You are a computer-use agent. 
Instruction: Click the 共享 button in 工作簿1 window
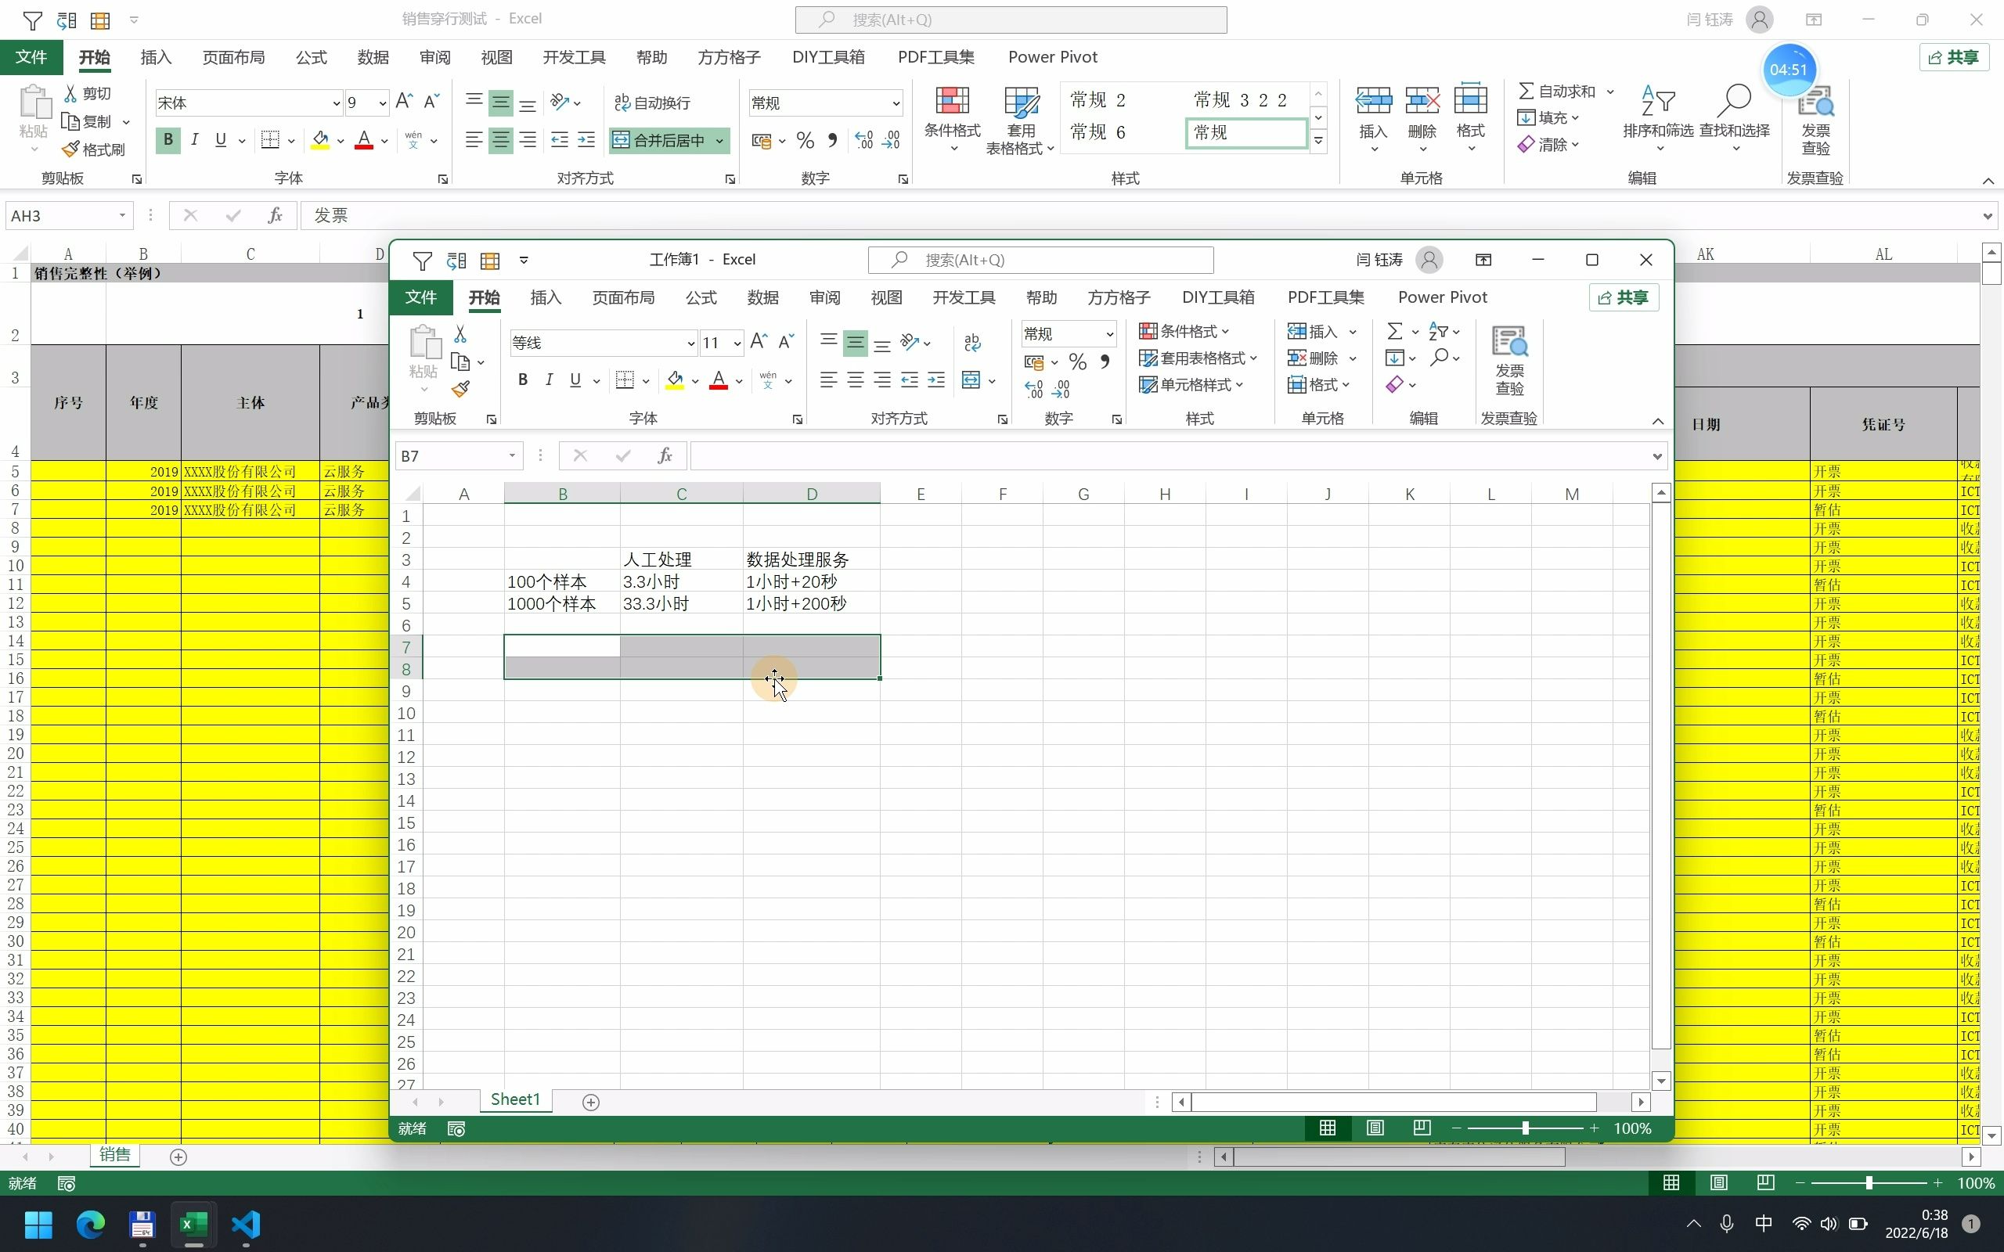pyautogui.click(x=1623, y=297)
